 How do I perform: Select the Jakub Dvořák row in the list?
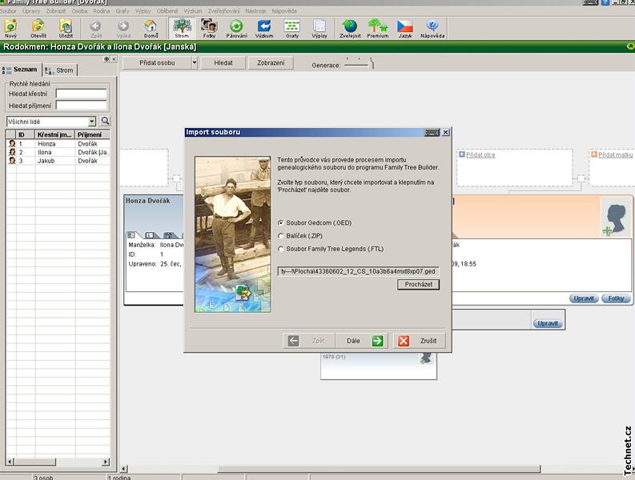click(x=58, y=161)
